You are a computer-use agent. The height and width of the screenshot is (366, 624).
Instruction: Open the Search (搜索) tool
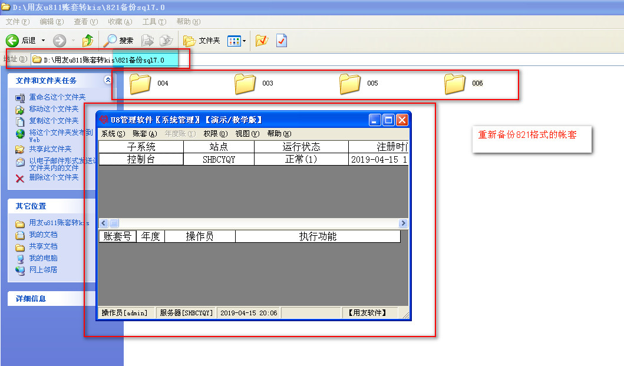(118, 41)
